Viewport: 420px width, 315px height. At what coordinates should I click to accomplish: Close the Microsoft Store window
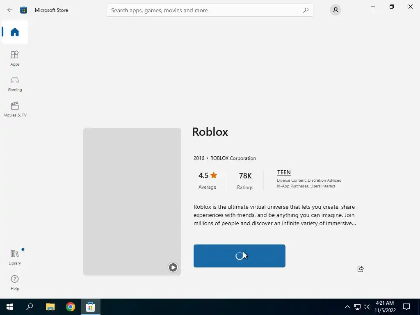click(410, 7)
